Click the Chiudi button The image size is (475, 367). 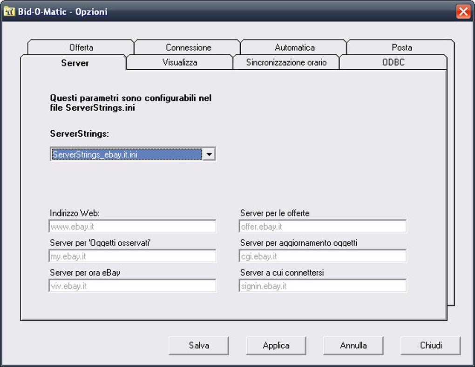point(430,345)
